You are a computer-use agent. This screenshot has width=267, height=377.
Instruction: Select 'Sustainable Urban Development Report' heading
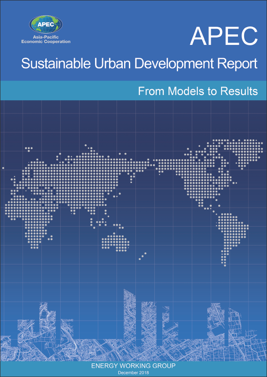tap(139, 64)
